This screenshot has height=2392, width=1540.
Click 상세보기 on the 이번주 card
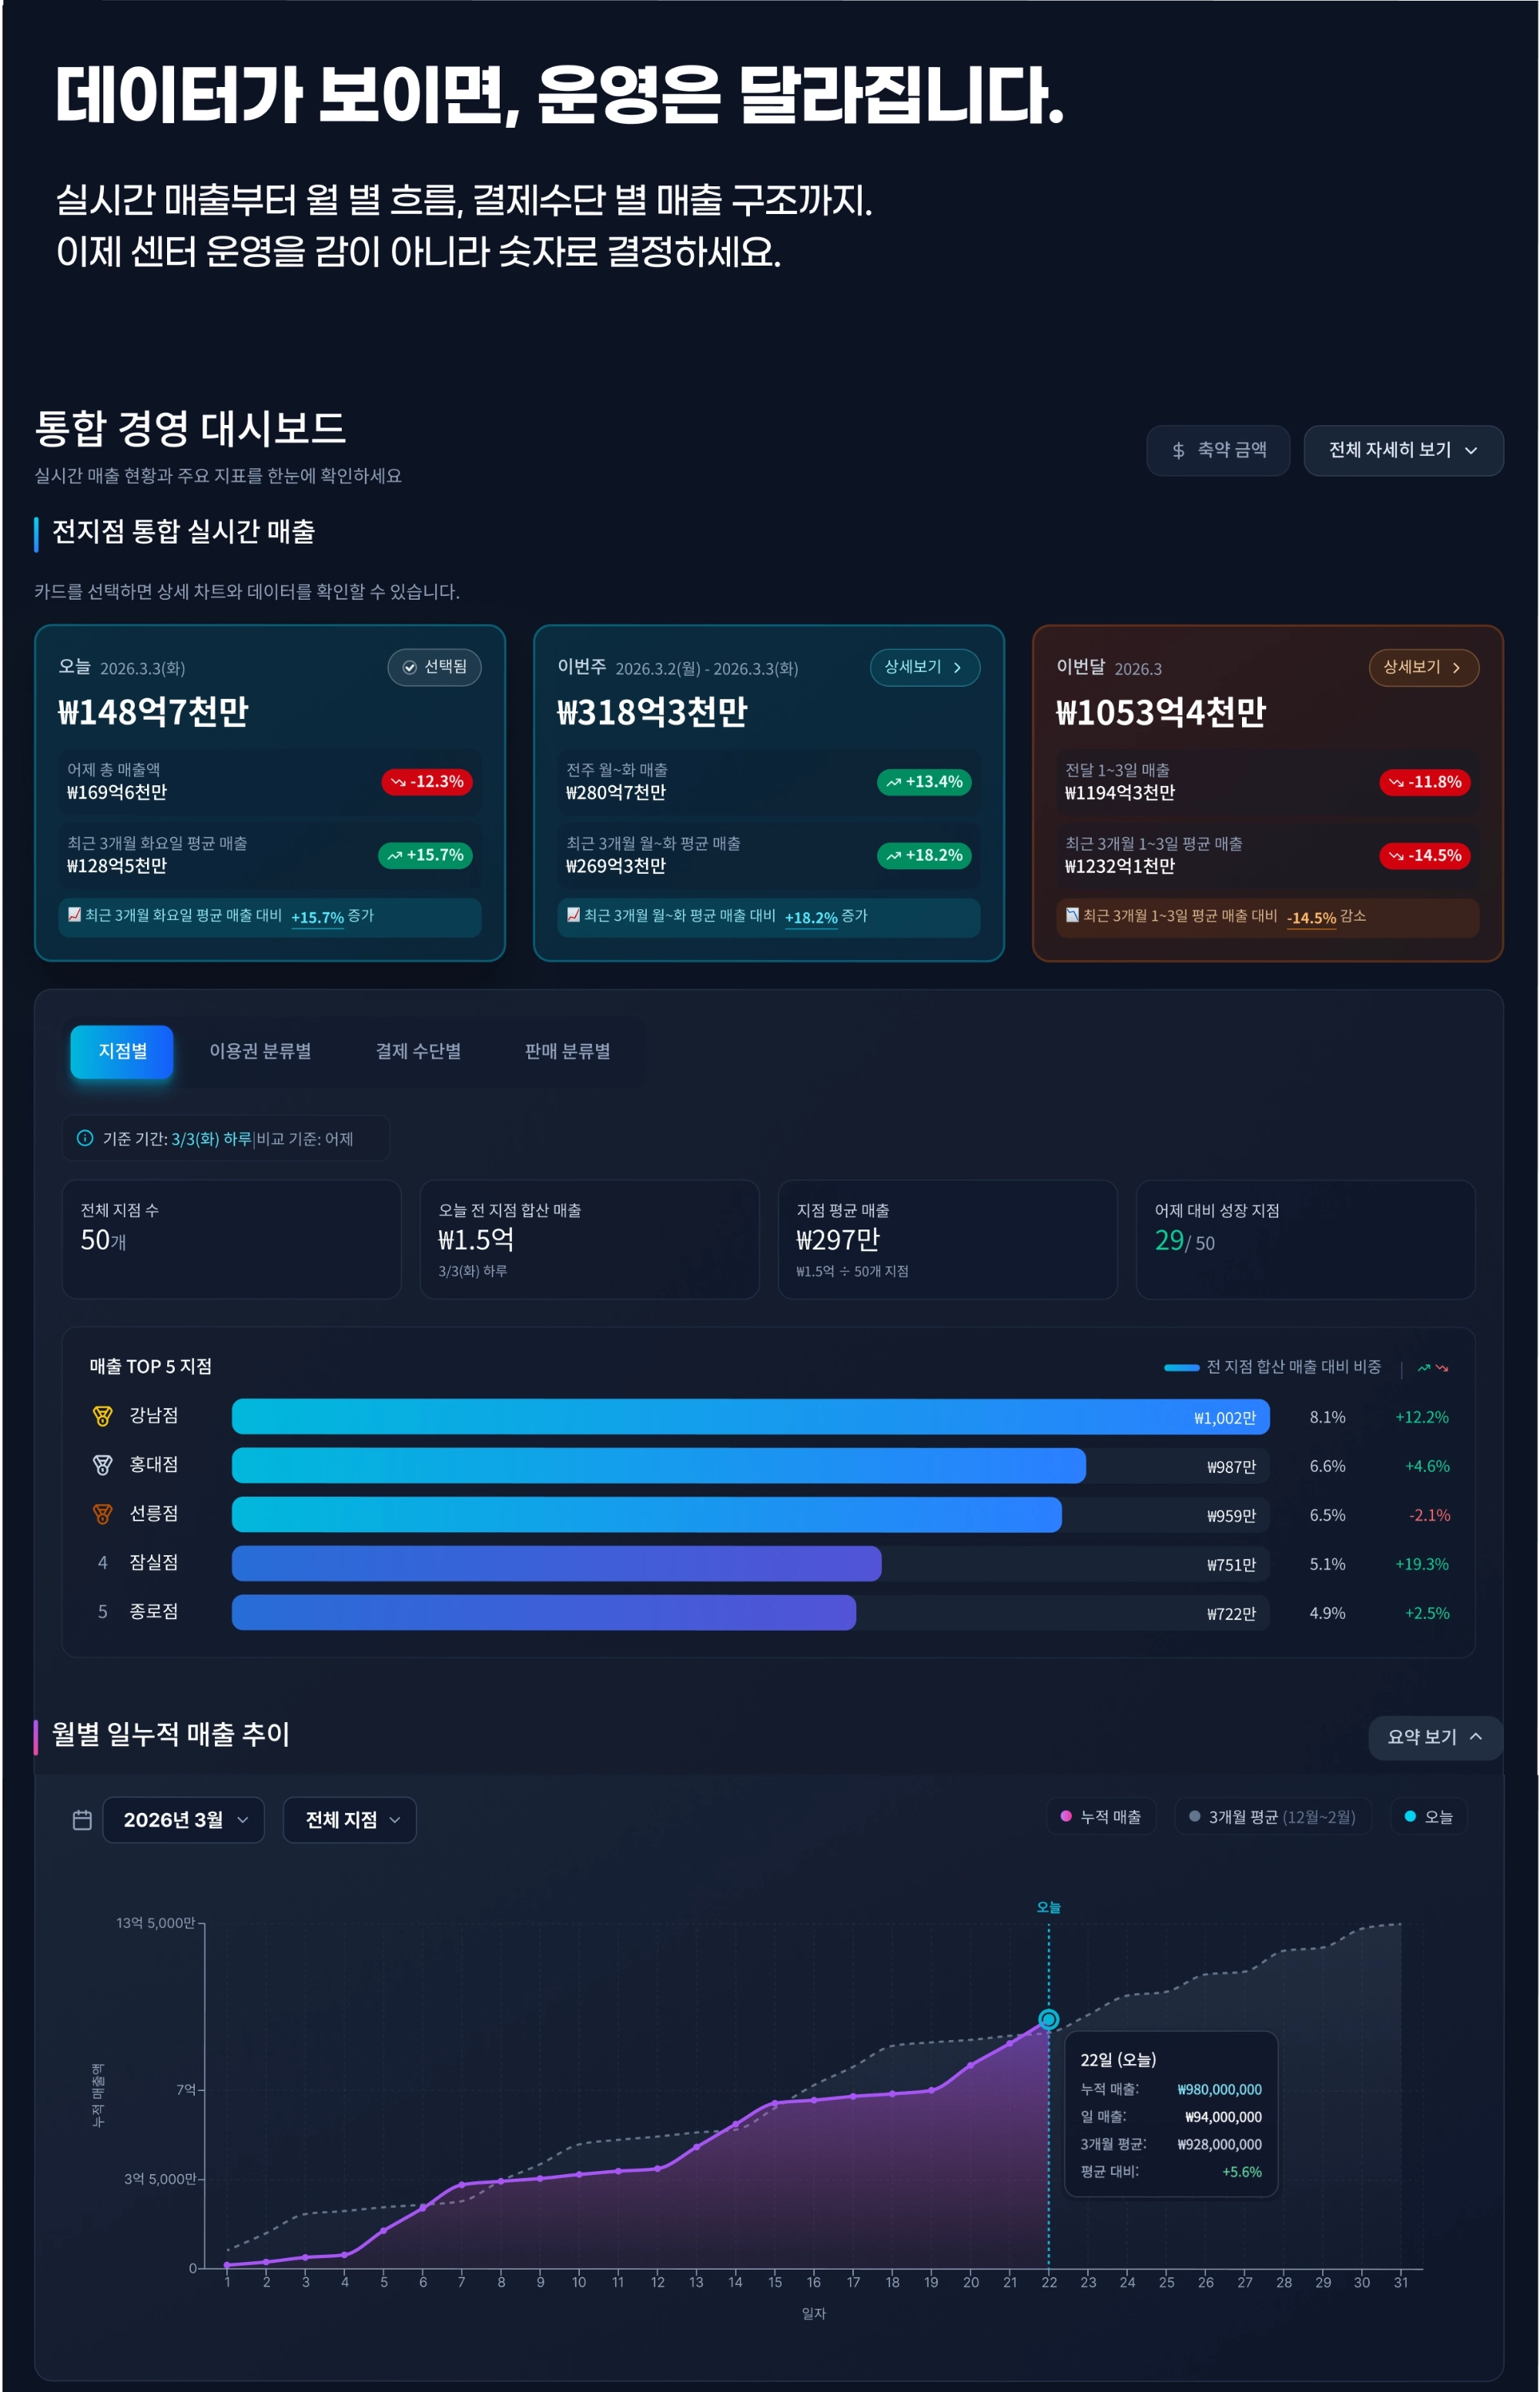click(x=923, y=667)
